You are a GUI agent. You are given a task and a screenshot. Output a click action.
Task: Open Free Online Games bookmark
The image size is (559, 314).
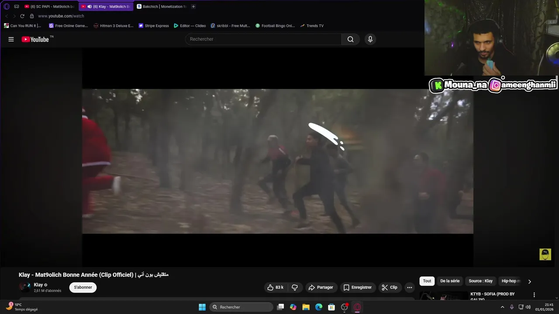[68, 26]
